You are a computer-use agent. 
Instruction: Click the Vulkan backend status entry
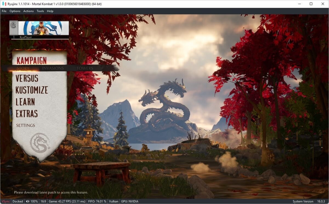(x=114, y=201)
